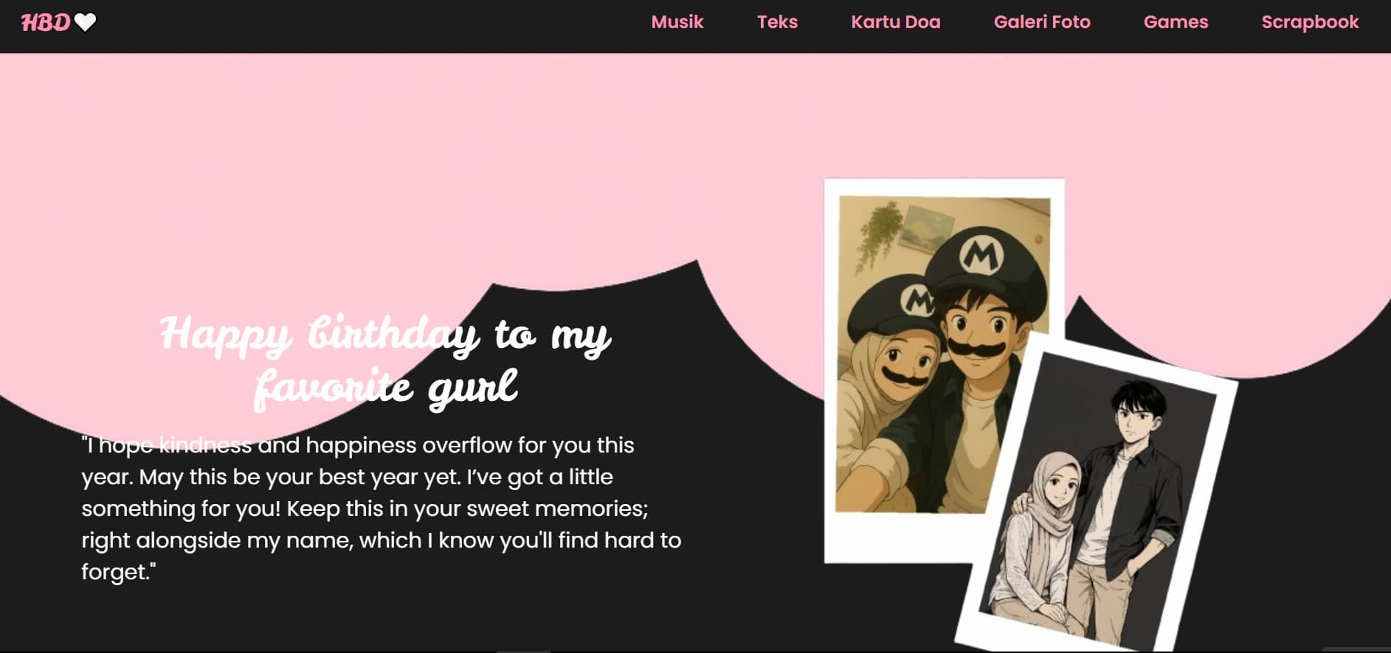Navigate to Galeri Foto
The width and height of the screenshot is (1391, 653).
[x=1041, y=22]
